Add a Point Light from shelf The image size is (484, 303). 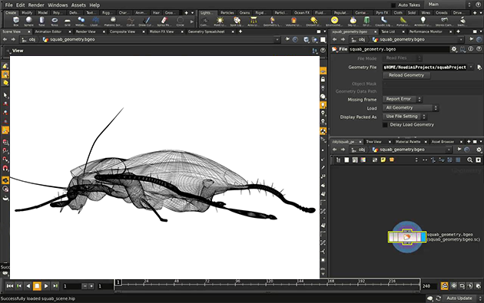[220, 21]
